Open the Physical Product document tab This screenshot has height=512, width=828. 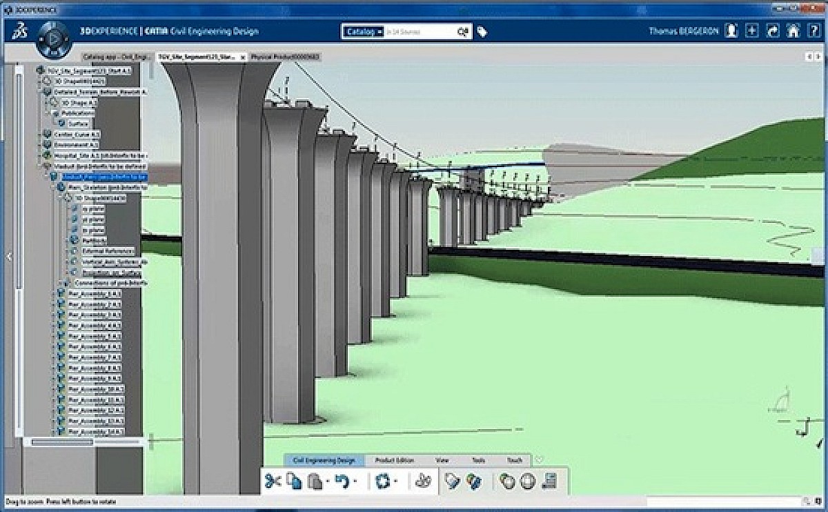pos(286,57)
